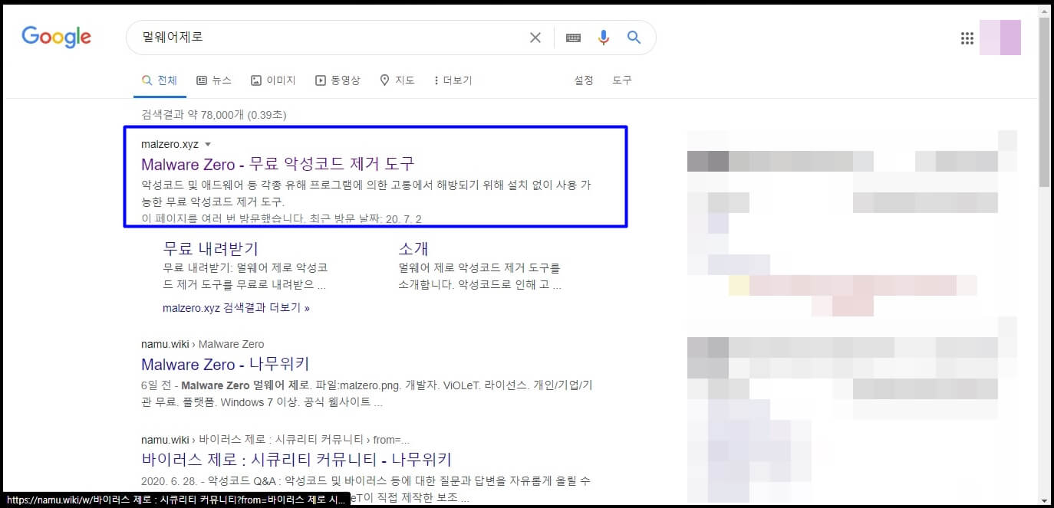1054x508 pixels.
Task: Open the Malware Zero - 나무위키 result
Action: [226, 364]
